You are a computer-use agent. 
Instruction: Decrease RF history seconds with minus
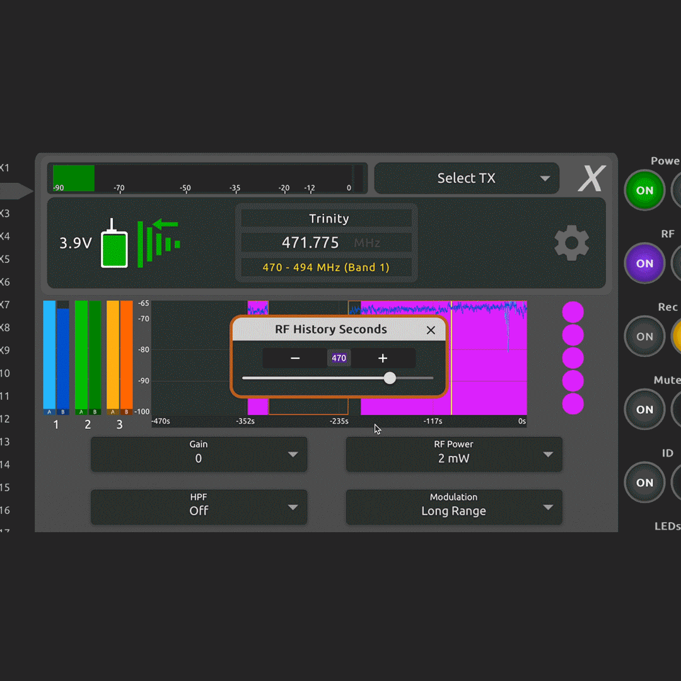(295, 358)
